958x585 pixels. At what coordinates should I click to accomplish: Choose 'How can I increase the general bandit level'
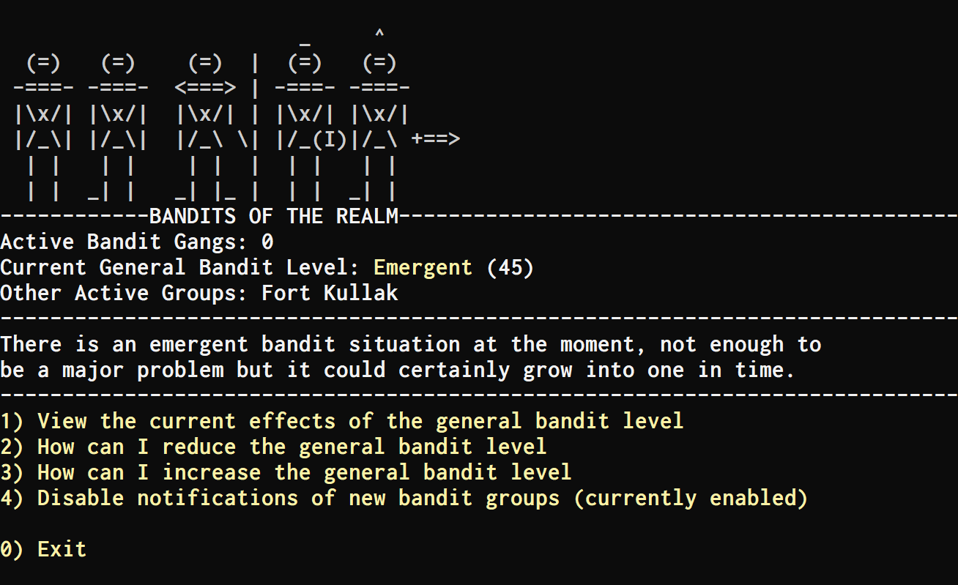point(286,473)
